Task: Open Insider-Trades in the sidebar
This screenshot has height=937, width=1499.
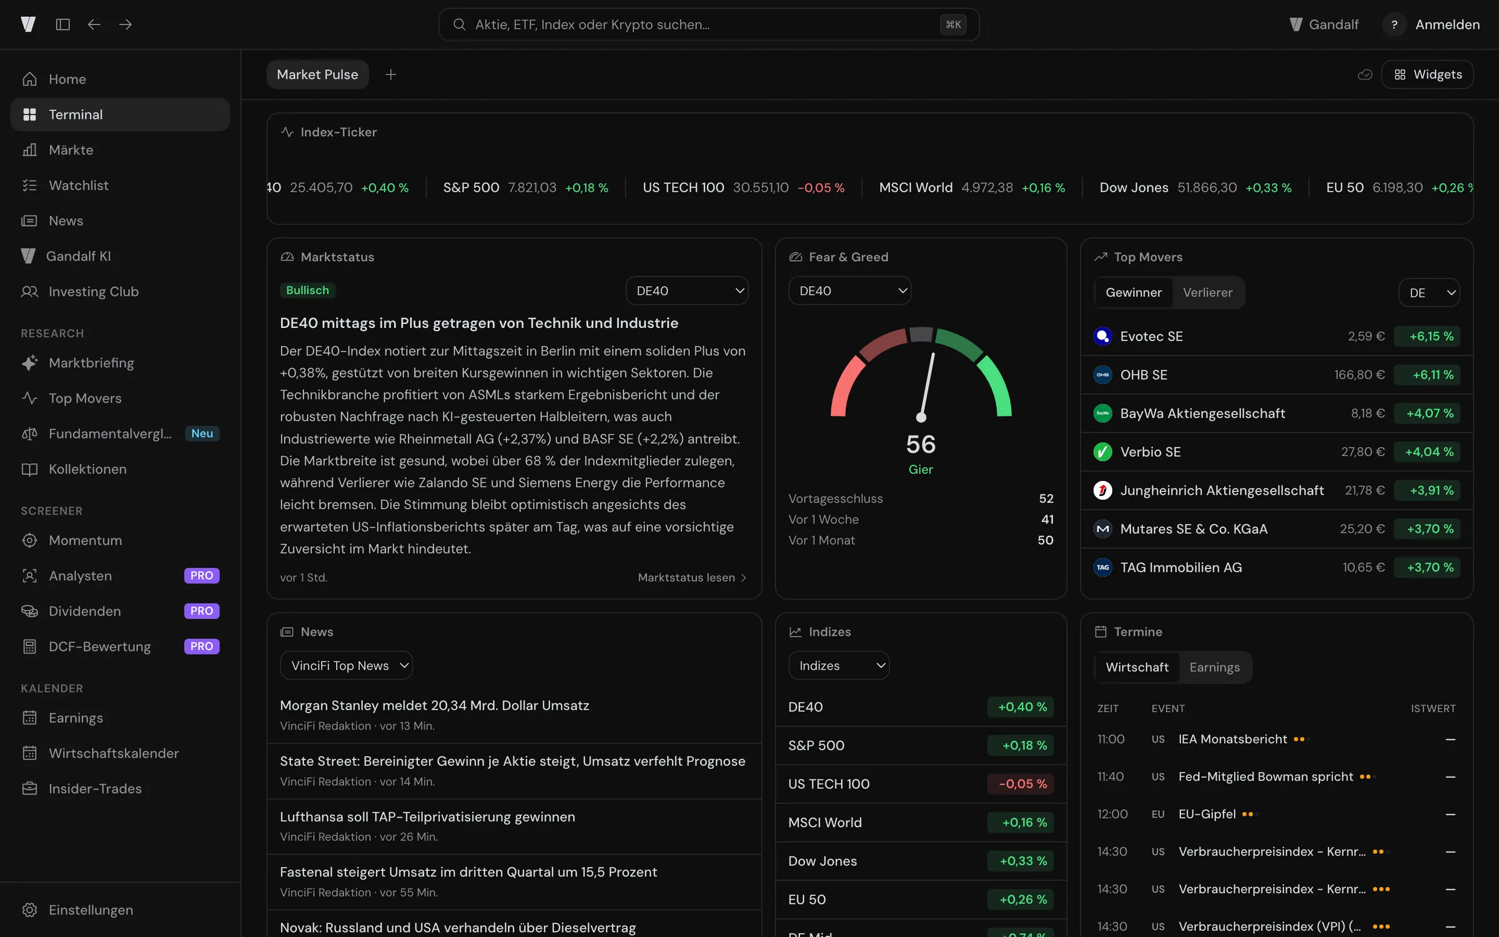Action: pyautogui.click(x=120, y=788)
